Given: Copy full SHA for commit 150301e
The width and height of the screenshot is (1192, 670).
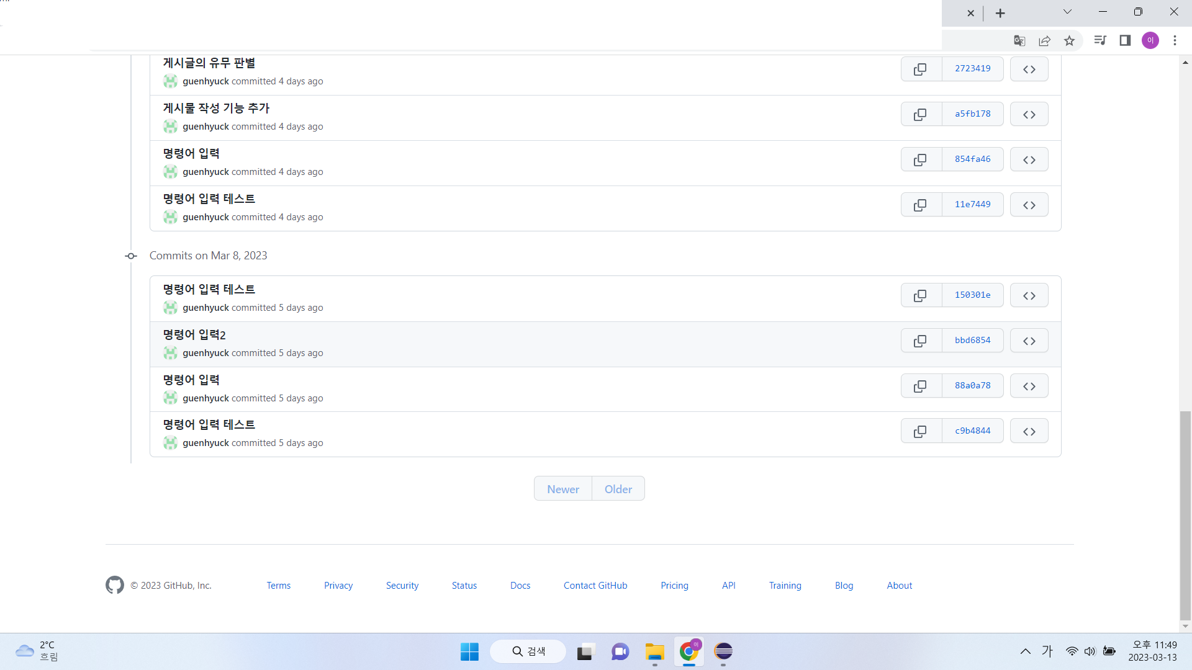Looking at the screenshot, I should click(x=921, y=295).
